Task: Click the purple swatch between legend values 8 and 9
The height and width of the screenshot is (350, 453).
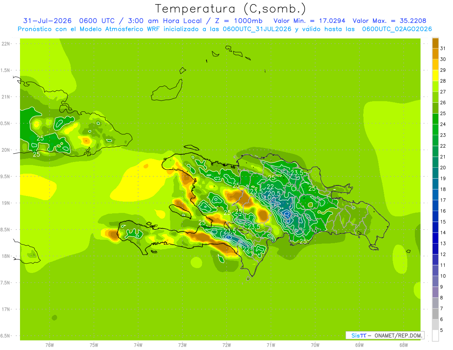Action: pos(435,292)
